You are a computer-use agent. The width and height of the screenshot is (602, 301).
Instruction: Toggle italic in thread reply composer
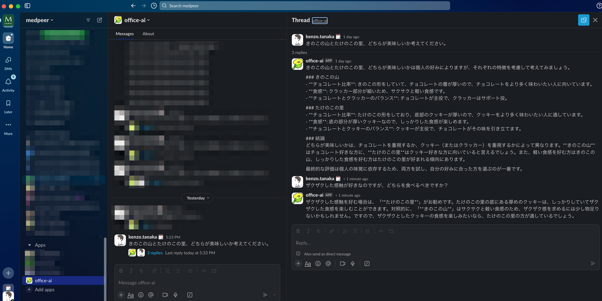(308, 231)
